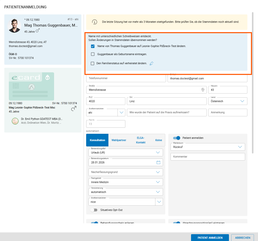Viewport: 258px width, 241px height.
Task: Select the ELGA-Kontakt tab
Action: coord(140,140)
